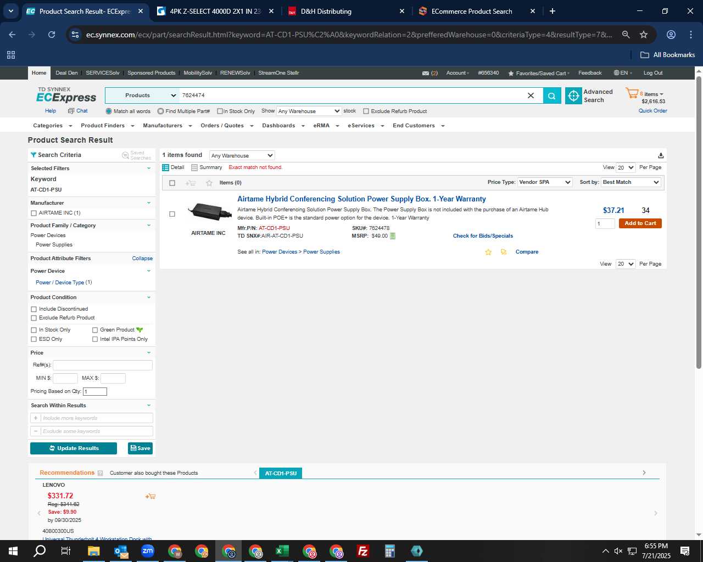Select the Find Multiple Part# radio button
Screen dimensions: 703x562
pos(160,111)
